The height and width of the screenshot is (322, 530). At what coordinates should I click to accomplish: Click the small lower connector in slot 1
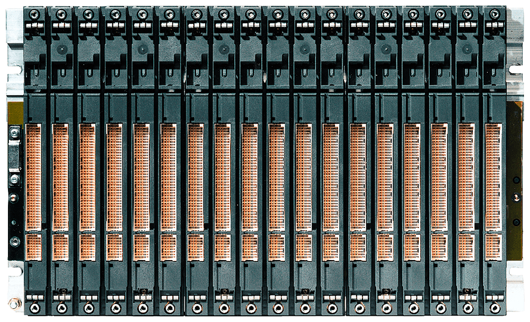click(x=33, y=248)
